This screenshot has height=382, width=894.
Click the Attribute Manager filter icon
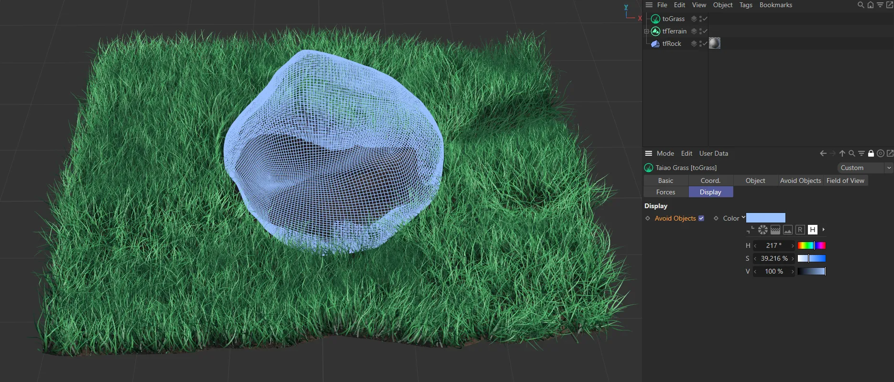861,153
